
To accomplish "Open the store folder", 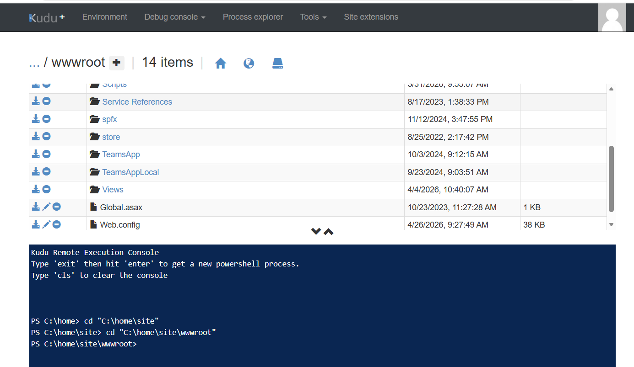I will click(111, 137).
